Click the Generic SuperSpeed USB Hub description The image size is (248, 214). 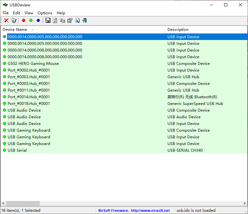click(195, 103)
